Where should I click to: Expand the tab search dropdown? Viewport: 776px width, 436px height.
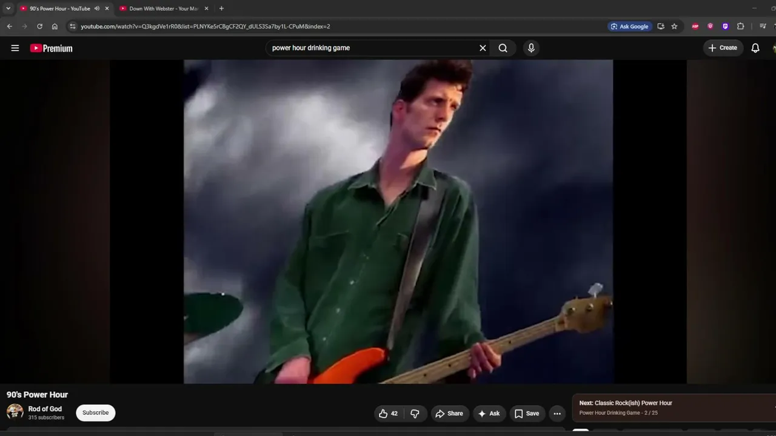[8, 8]
